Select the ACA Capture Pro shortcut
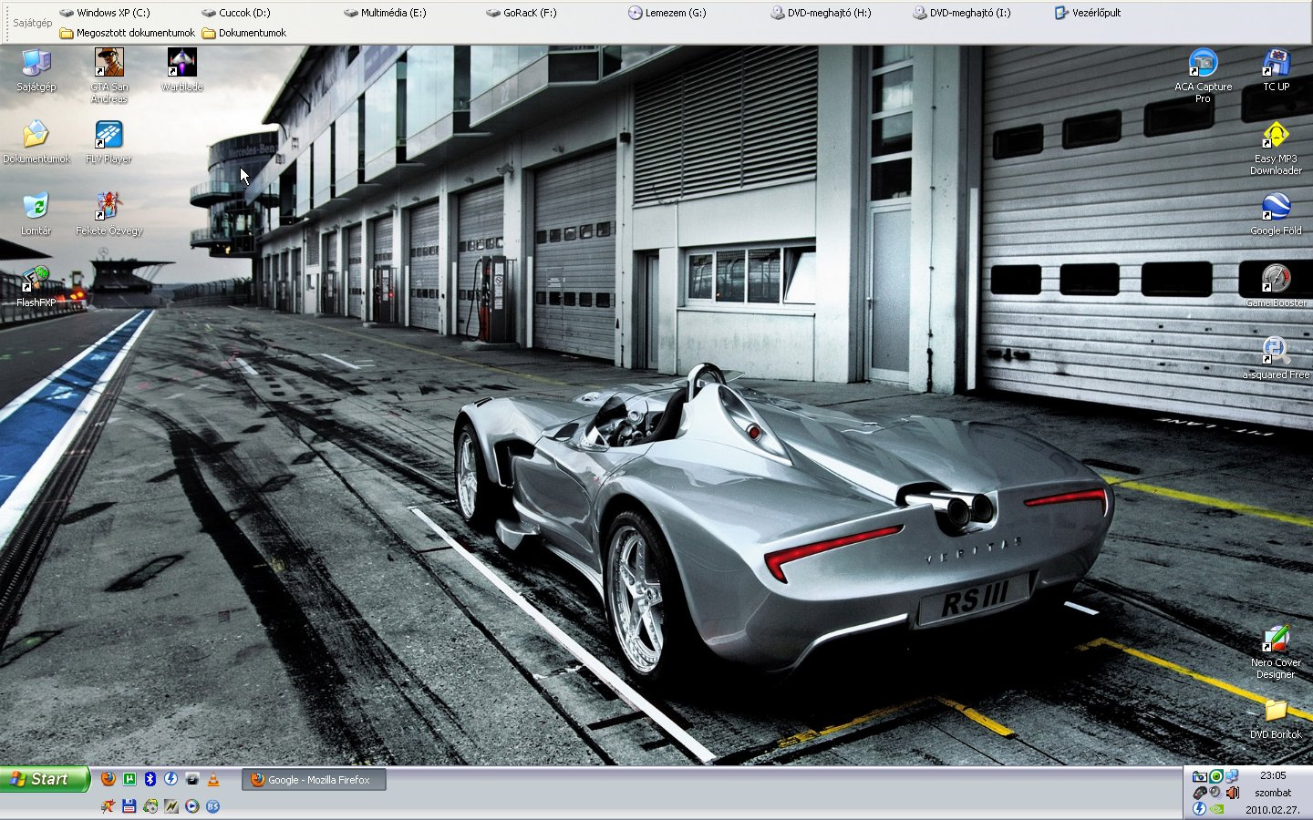Screen dimensions: 1313x820 1203,76
